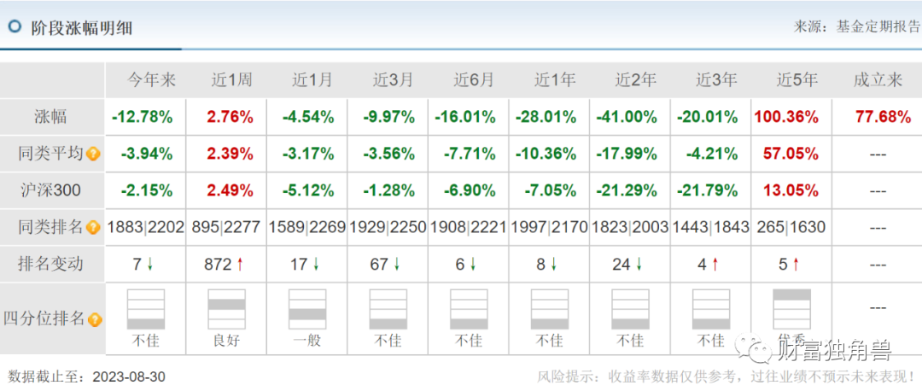Click the 1908|2221 ranking cell
Viewport: 922px width, 391px height.
[x=469, y=228]
